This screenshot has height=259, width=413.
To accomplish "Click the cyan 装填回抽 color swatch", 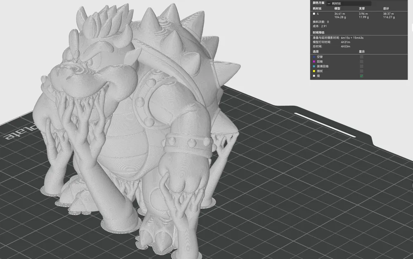I will pyautogui.click(x=314, y=66).
